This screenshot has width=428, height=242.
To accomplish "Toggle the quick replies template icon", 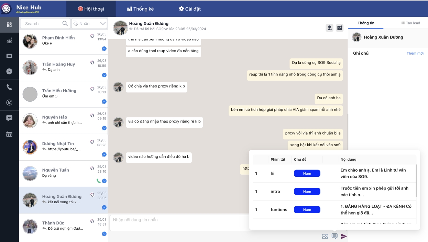I will (334, 236).
